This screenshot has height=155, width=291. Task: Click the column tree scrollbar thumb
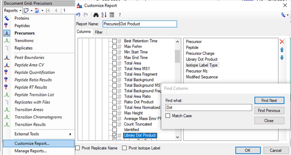click(178, 57)
